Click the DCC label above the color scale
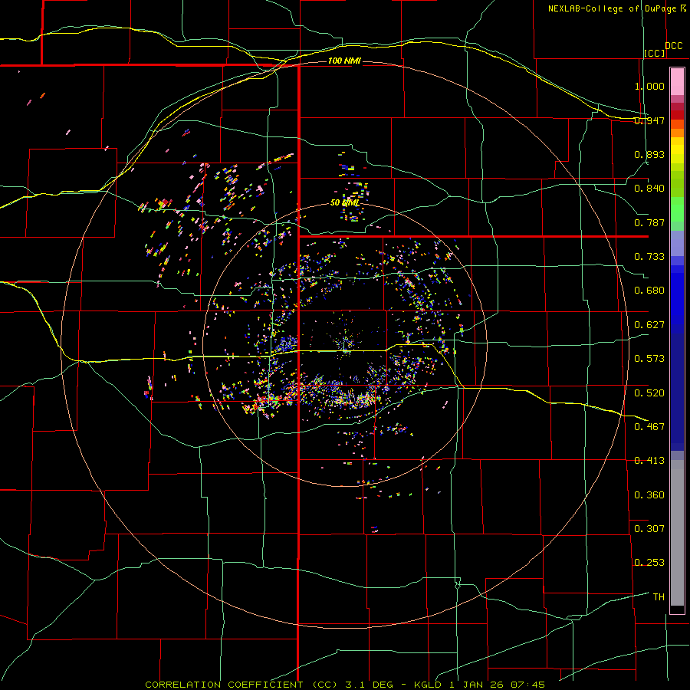Image resolution: width=690 pixels, height=690 pixels. coord(673,46)
